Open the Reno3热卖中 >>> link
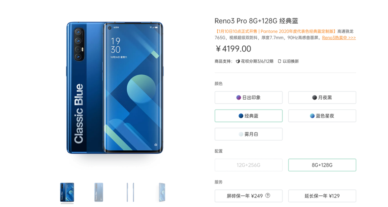 (339, 38)
